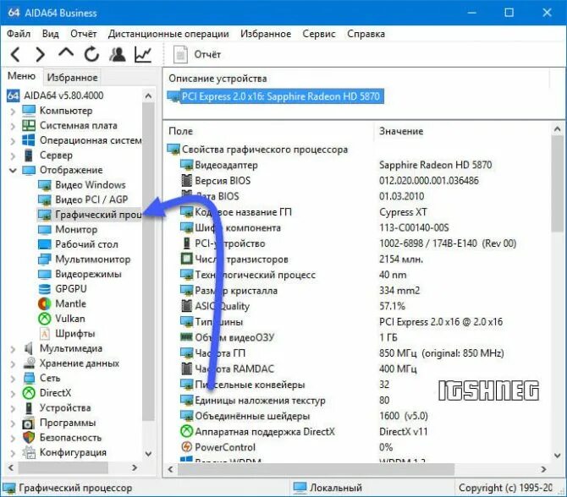This screenshot has height=497, width=567.
Task: Select the Системная плата motherboard icon
Action: (29, 125)
